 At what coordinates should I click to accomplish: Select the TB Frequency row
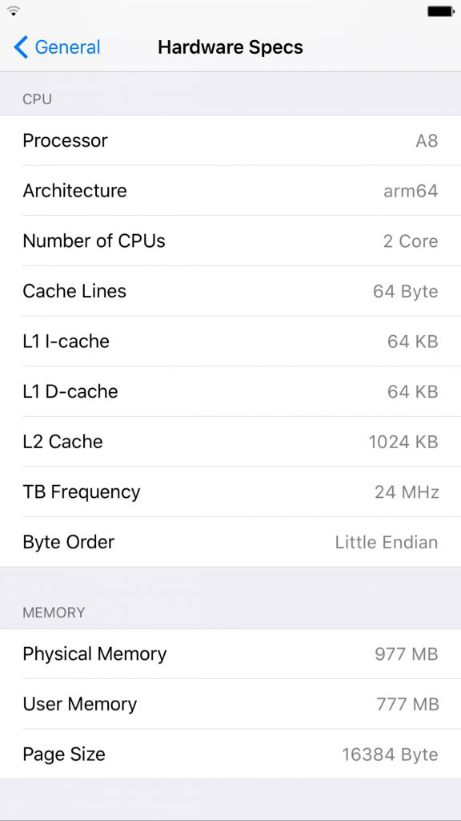(230, 491)
